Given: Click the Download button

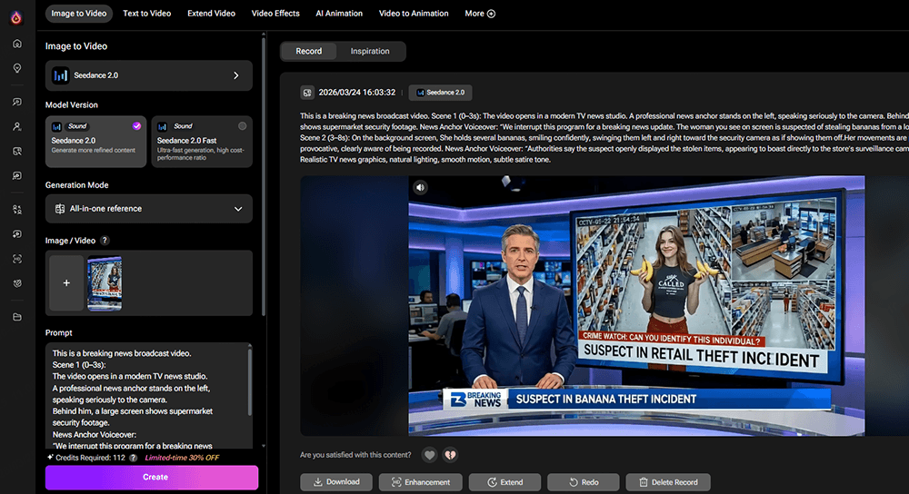Looking at the screenshot, I should [x=335, y=482].
